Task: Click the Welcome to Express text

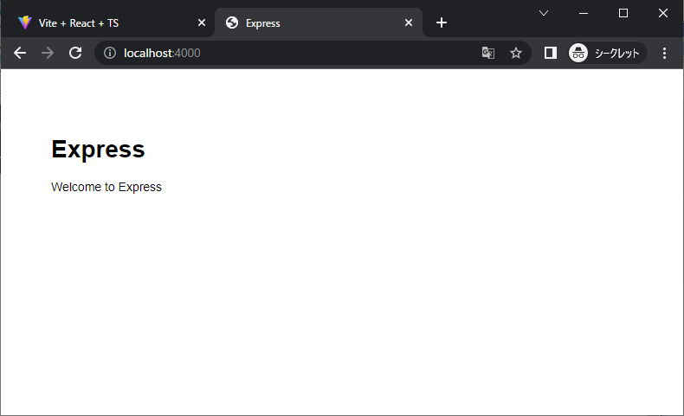Action: point(106,187)
